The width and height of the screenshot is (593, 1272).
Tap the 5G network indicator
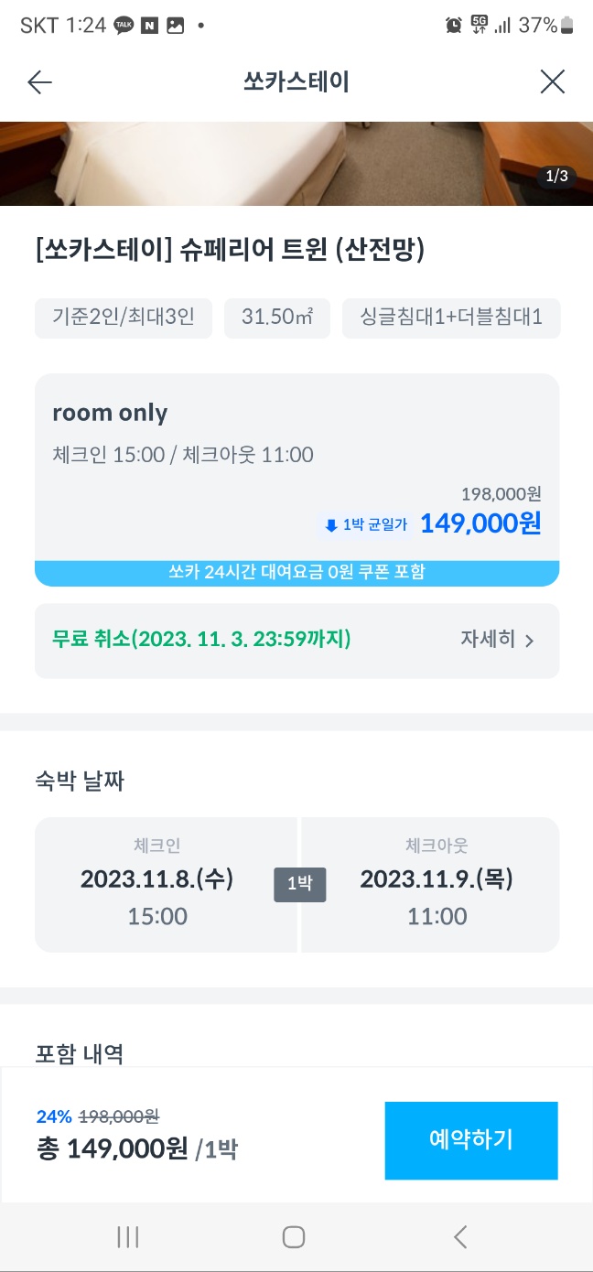pyautogui.click(x=479, y=26)
